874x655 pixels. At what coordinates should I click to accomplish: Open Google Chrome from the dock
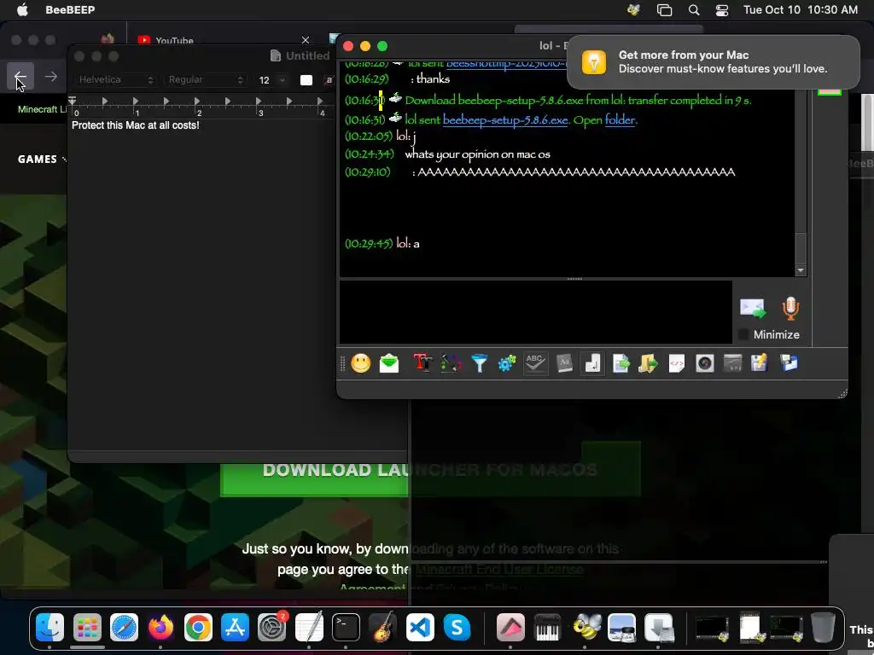(198, 628)
